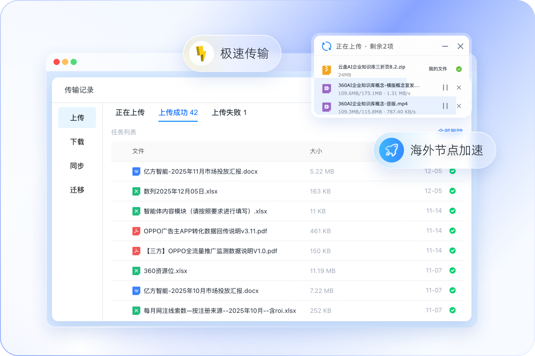Click the PDF icon for OPPO广告主APP转化数据回传说明
The height and width of the screenshot is (356, 535).
tap(136, 231)
